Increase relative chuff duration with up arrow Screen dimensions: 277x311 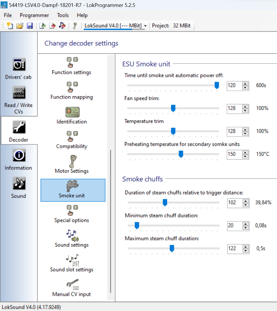pyautogui.click(x=246, y=201)
